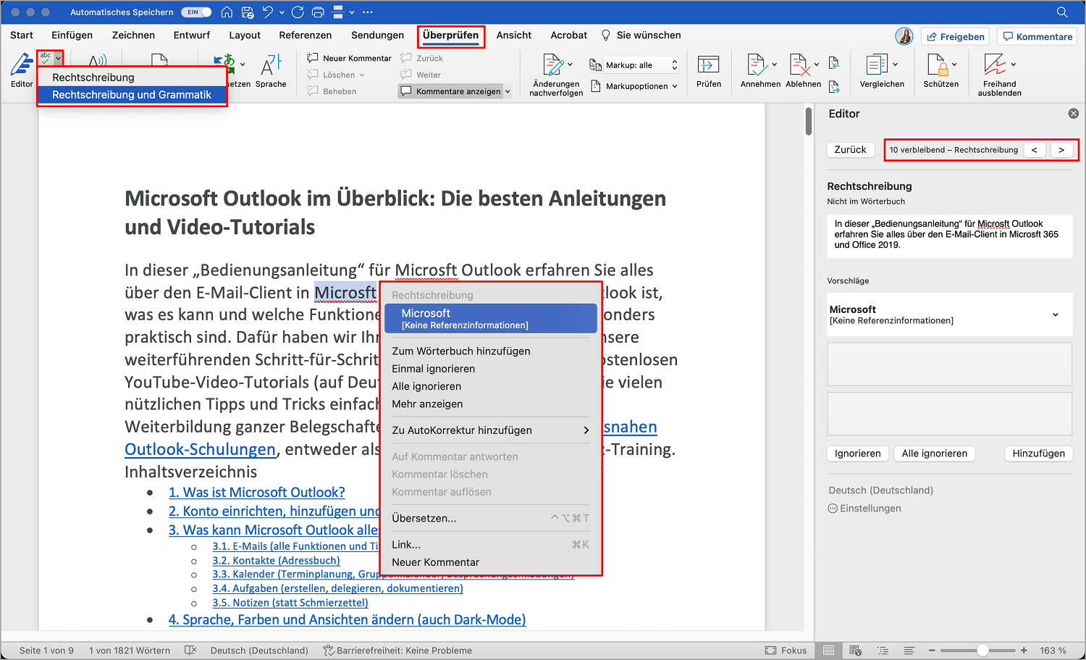Go to the previous change icon
The image size is (1086, 660).
(x=834, y=63)
